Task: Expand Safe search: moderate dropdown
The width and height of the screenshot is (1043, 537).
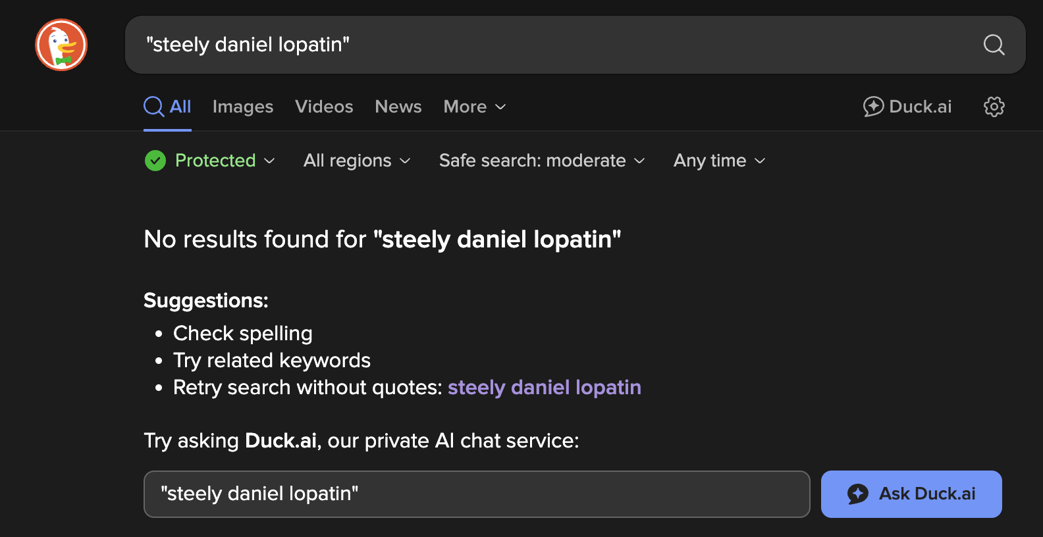Action: (x=541, y=161)
